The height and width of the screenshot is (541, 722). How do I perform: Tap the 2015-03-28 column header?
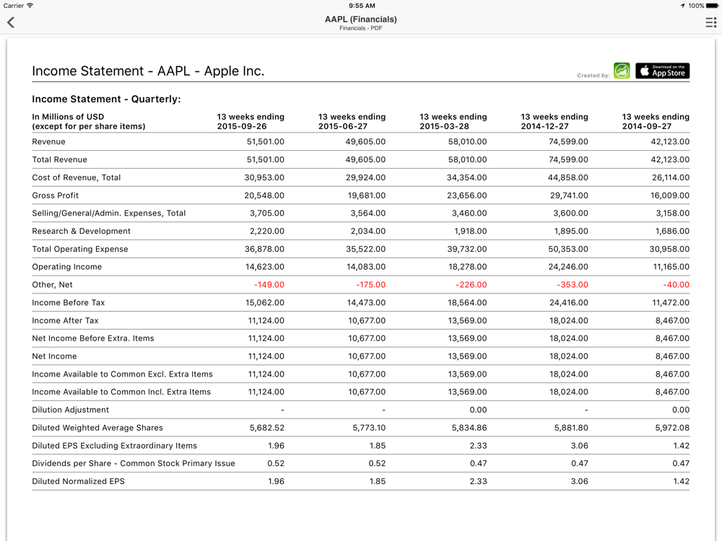(453, 121)
